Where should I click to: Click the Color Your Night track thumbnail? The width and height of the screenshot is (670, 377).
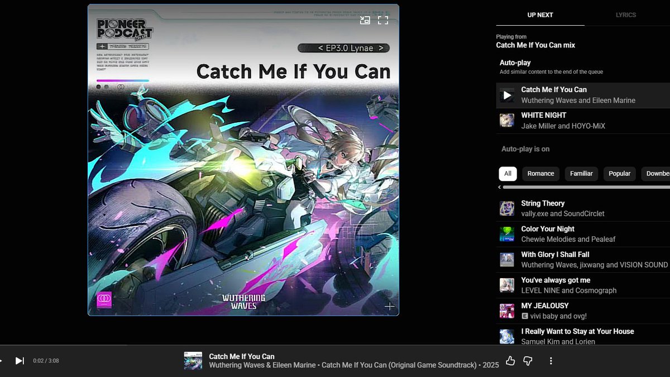pos(507,234)
